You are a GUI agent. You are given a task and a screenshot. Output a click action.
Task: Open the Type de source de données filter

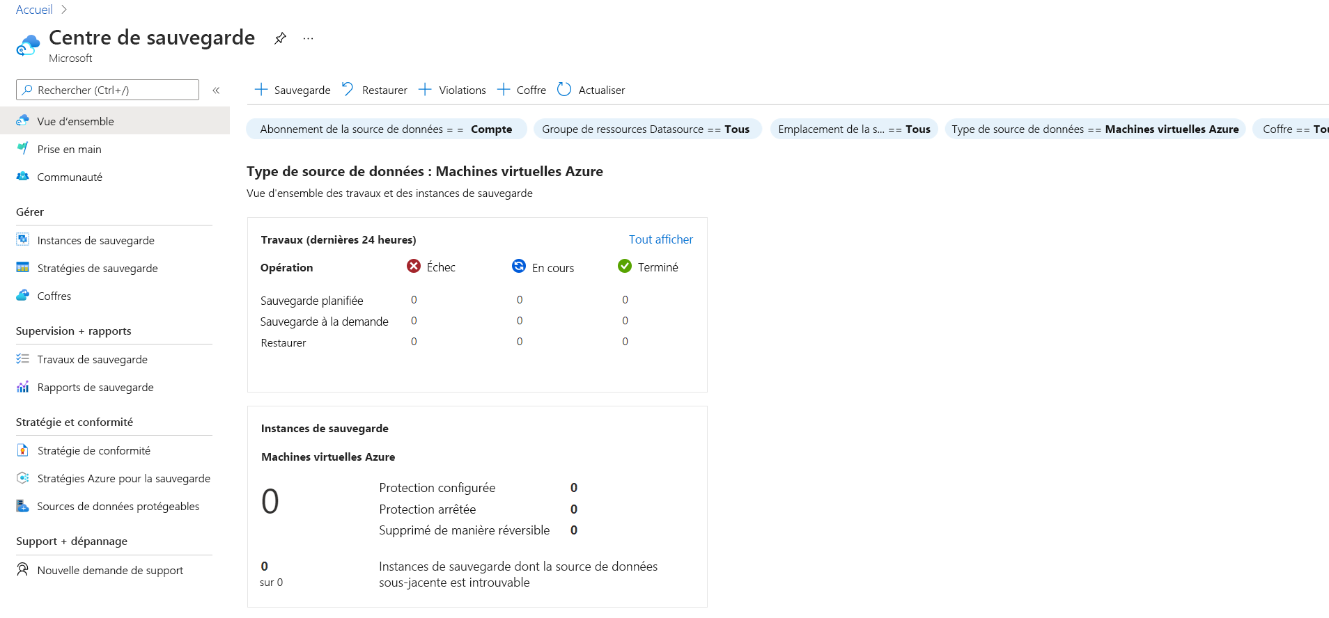pos(1095,129)
